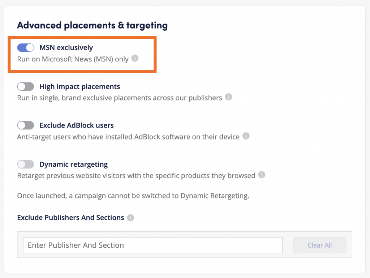Click the Dynamic retargeting label text
The height and width of the screenshot is (278, 370).
[73, 164]
